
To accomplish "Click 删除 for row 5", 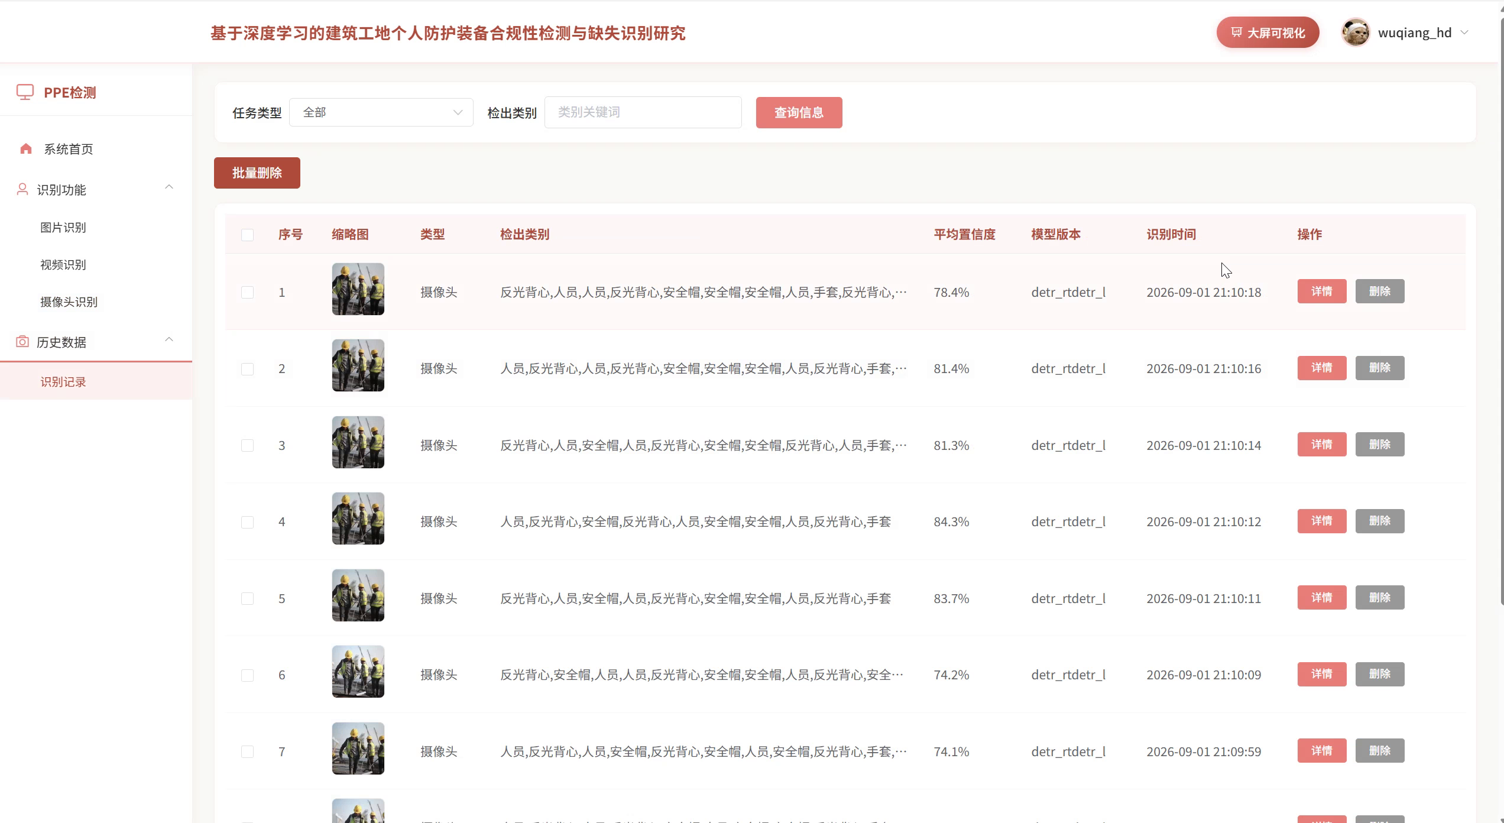I will coord(1379,597).
